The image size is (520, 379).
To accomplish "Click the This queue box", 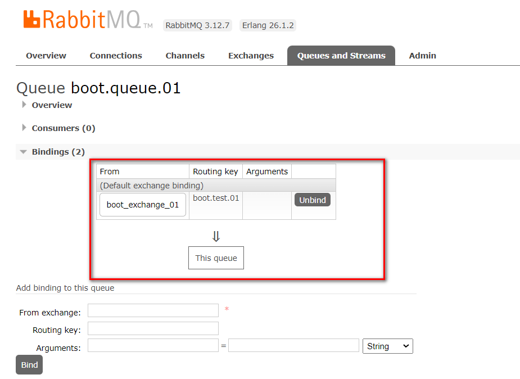I will [x=216, y=258].
